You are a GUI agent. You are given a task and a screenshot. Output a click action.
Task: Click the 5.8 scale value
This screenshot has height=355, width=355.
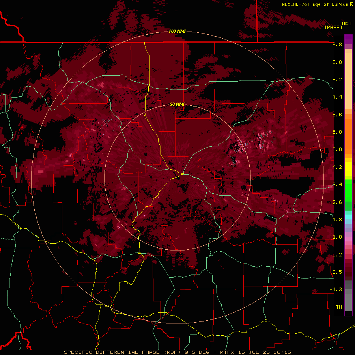coord(337,132)
